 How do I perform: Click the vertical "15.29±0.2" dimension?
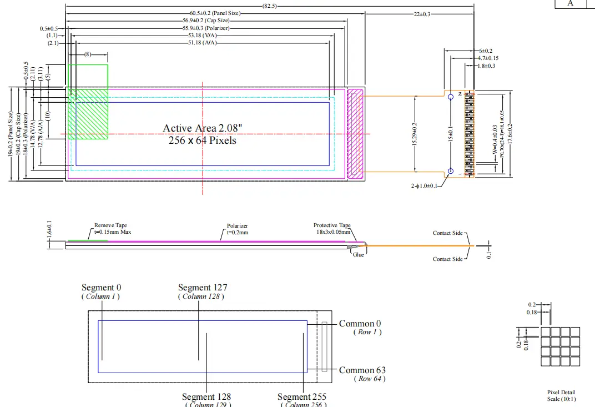coord(415,134)
